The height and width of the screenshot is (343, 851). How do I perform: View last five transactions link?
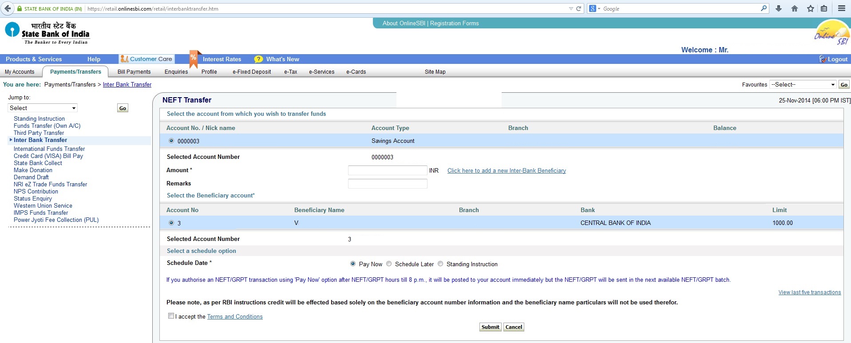click(810, 292)
